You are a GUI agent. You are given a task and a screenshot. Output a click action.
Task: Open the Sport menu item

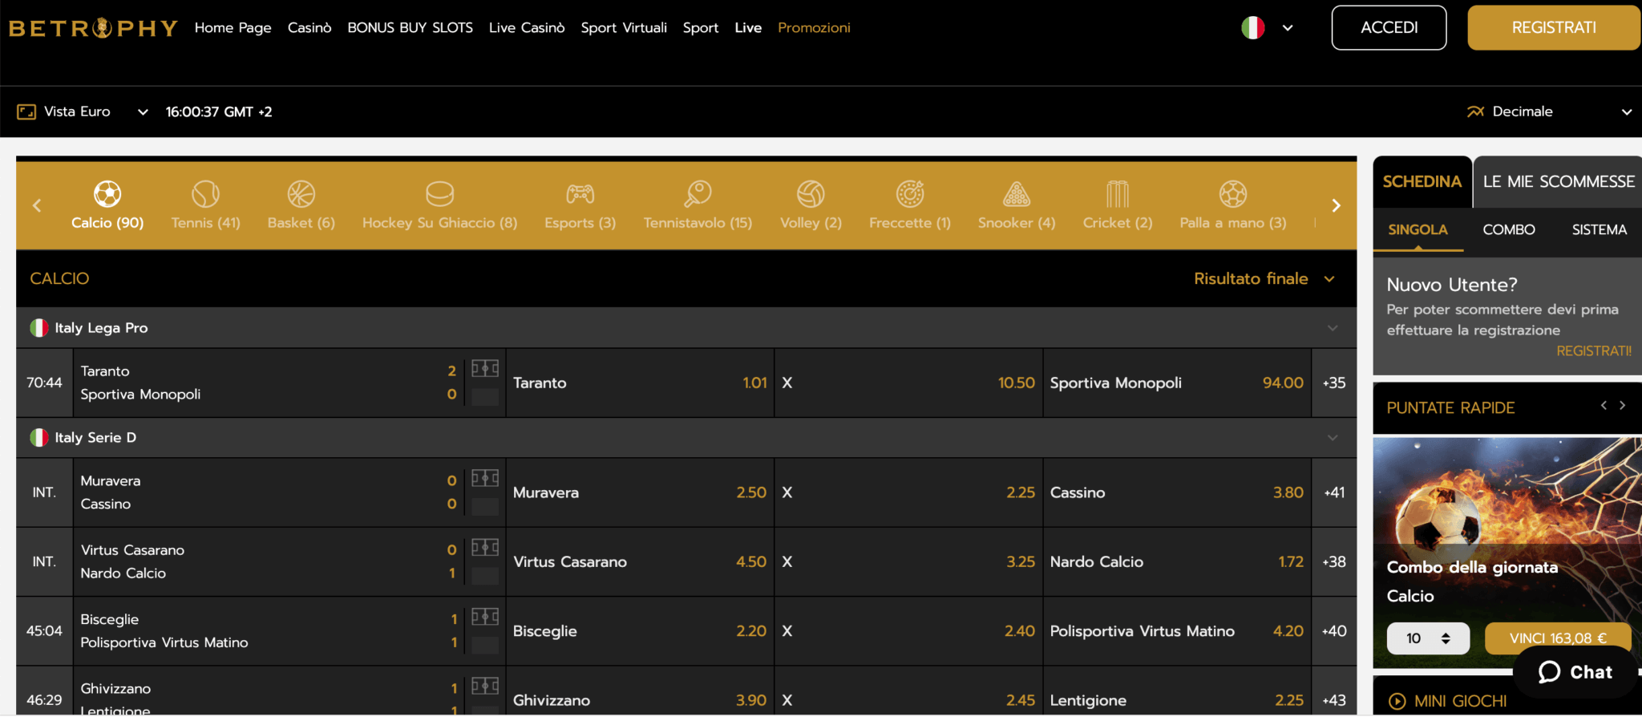click(701, 27)
